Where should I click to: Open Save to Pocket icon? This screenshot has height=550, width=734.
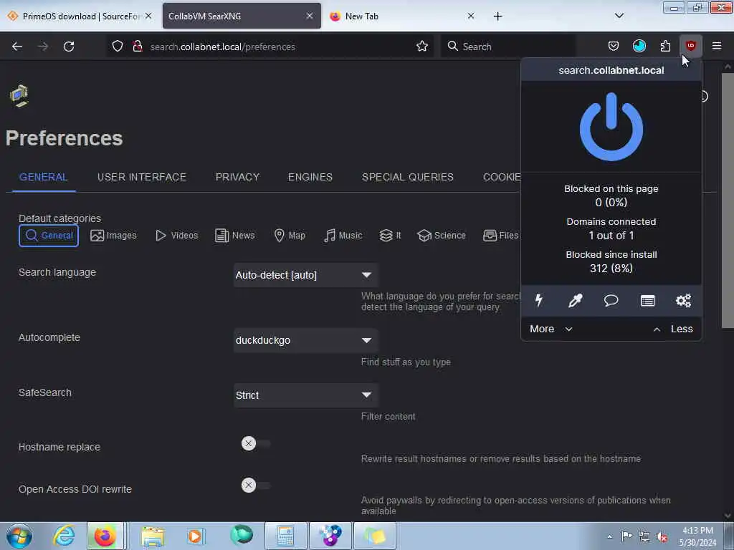pyautogui.click(x=614, y=46)
